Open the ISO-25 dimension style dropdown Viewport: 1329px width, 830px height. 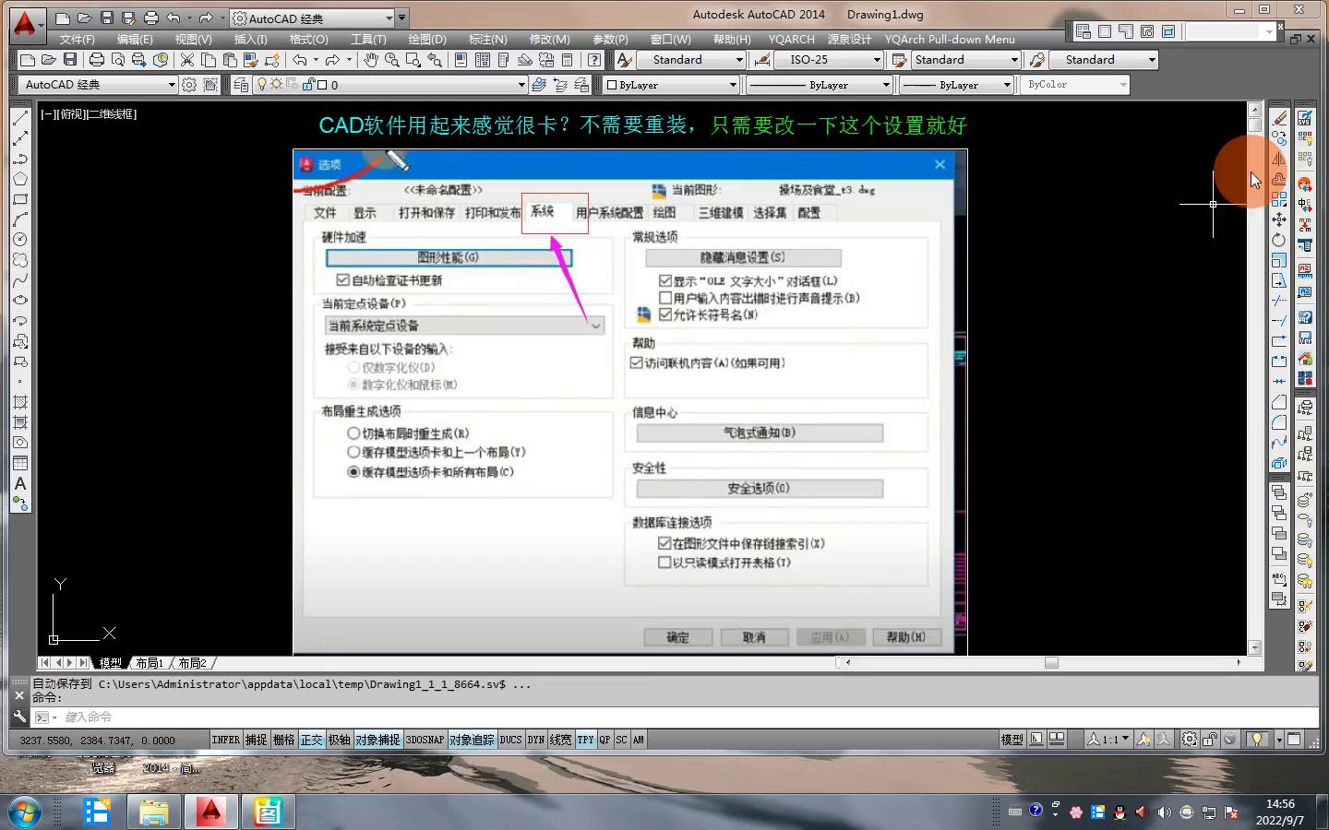(877, 60)
